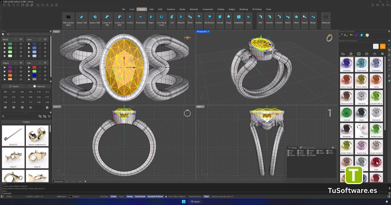
Task: Toggle the End osnap checkbox
Action: 288,151
